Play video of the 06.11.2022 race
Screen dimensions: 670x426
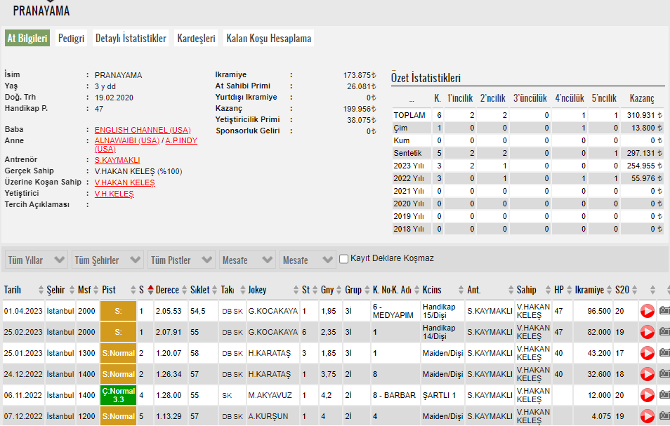[647, 395]
